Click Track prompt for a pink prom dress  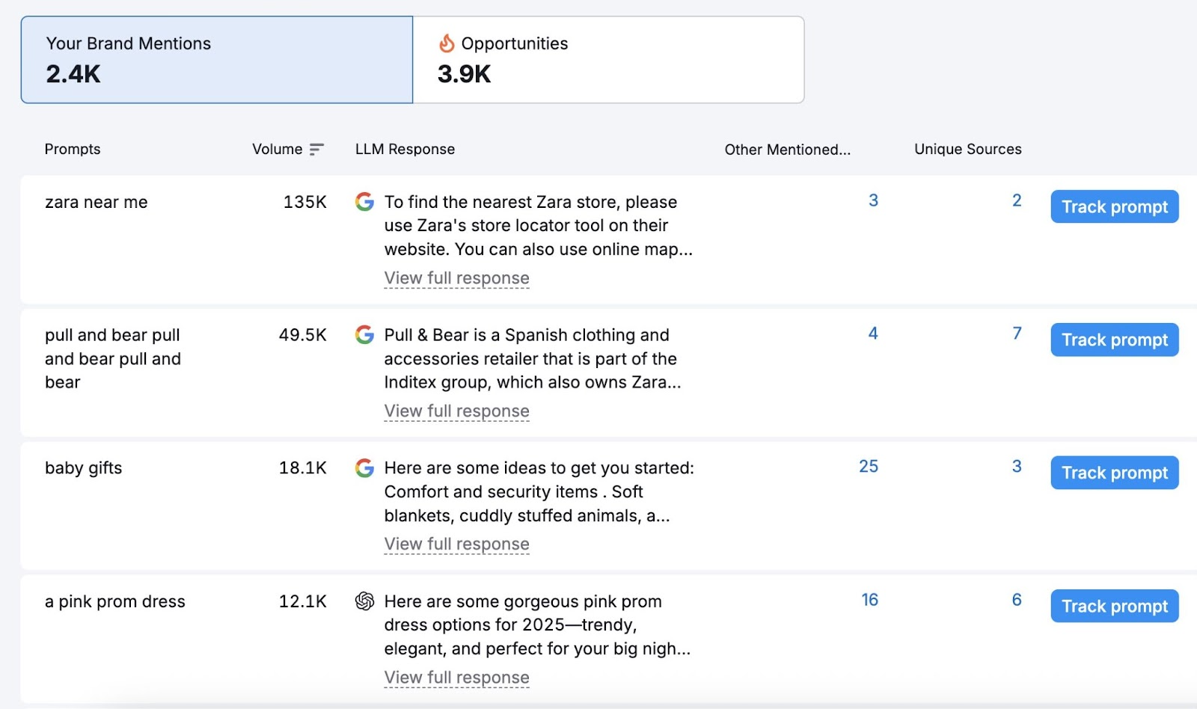1114,606
